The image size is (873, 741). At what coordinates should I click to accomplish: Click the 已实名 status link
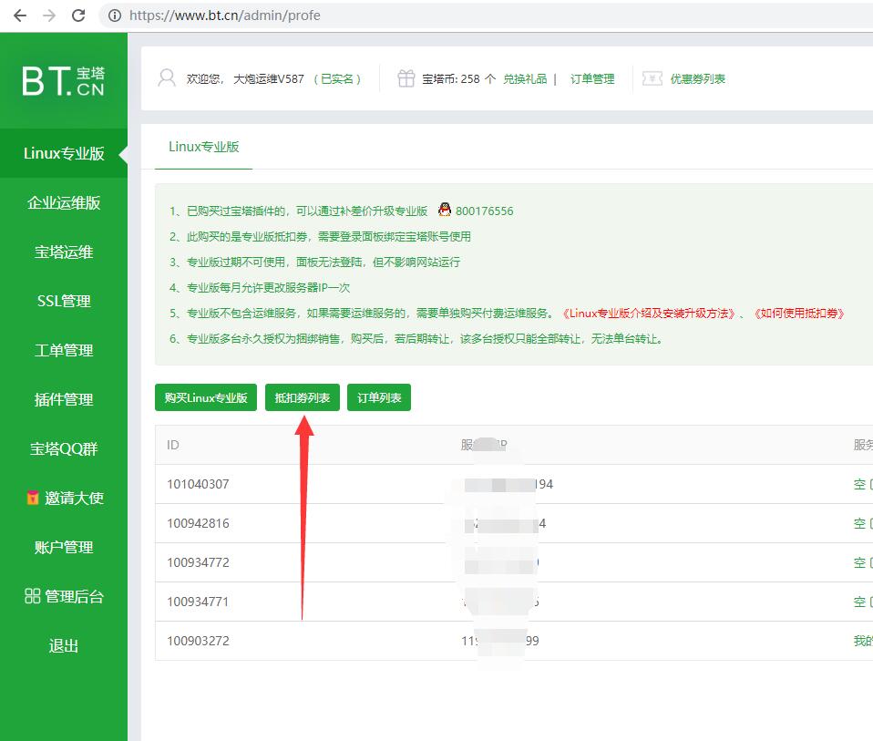(337, 79)
